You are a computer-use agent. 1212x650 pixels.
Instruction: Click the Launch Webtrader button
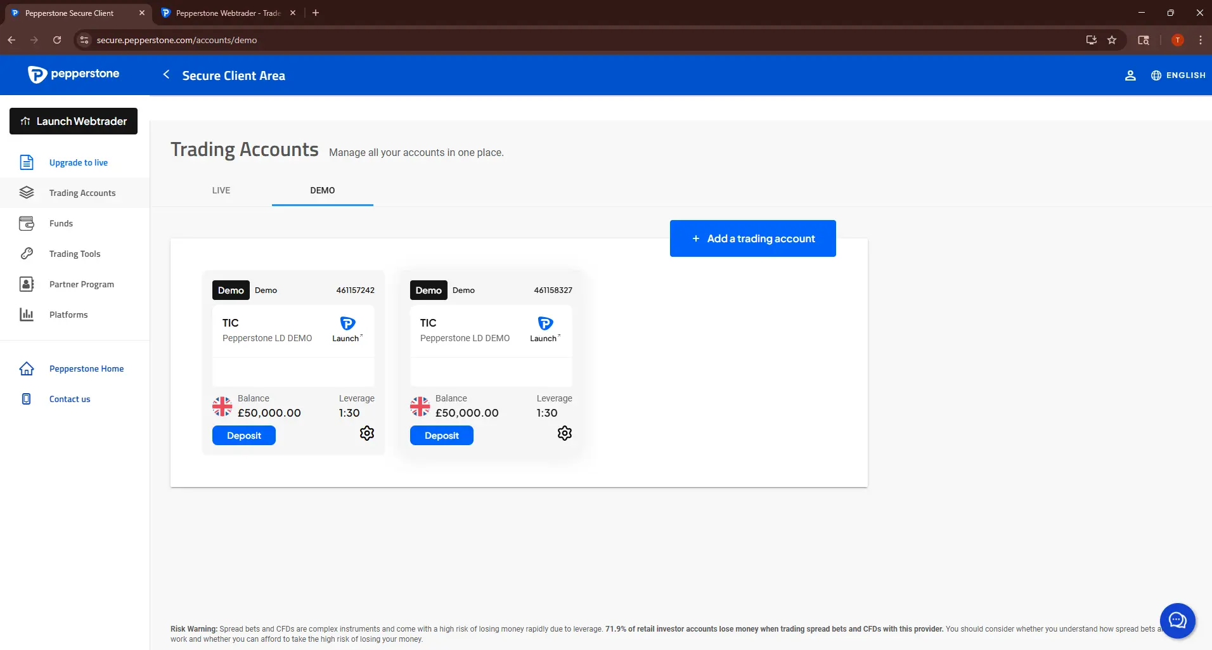coord(74,121)
